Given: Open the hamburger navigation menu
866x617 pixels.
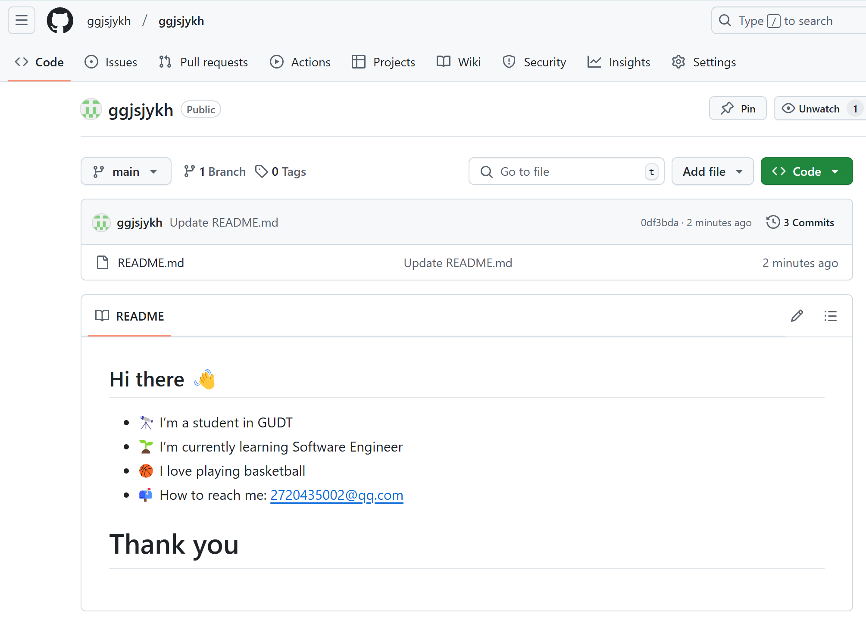Looking at the screenshot, I should tap(22, 20).
